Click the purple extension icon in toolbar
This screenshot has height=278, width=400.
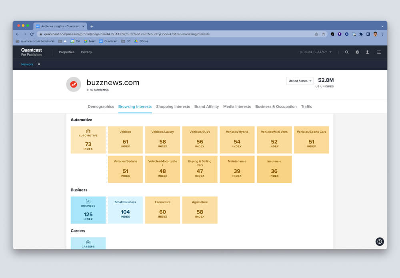[340, 34]
